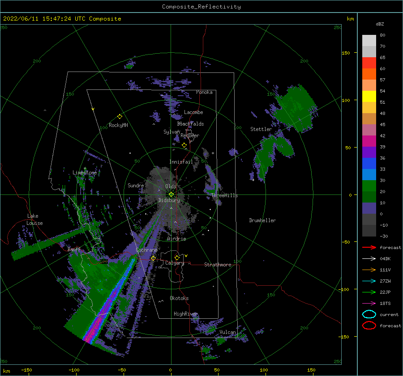Click the Airdrie label
This screenshot has height=376, width=403.
coord(176,239)
